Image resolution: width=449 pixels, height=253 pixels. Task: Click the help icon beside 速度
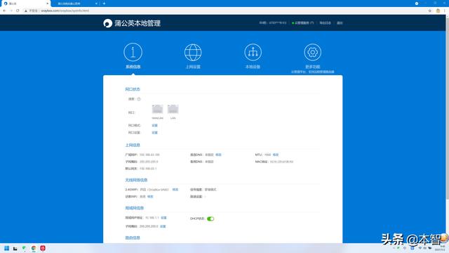coord(139,99)
